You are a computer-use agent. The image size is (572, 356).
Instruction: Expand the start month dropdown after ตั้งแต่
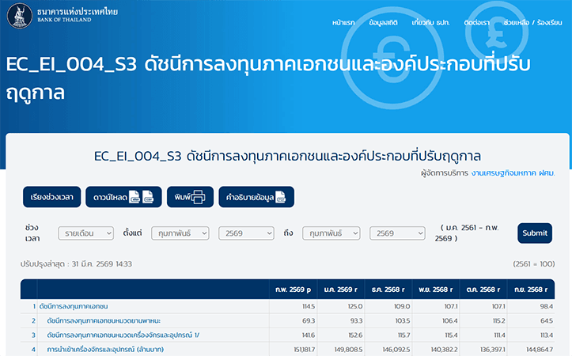(x=180, y=233)
